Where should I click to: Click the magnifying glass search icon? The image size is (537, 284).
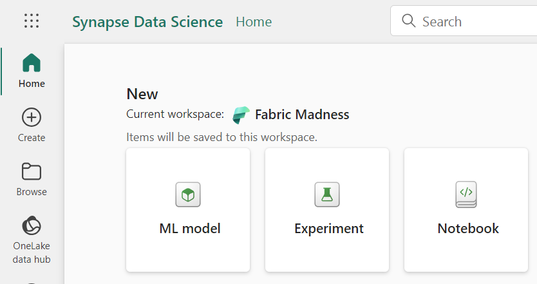[x=408, y=21]
